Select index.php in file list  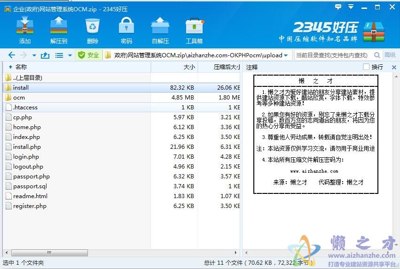coord(121,137)
